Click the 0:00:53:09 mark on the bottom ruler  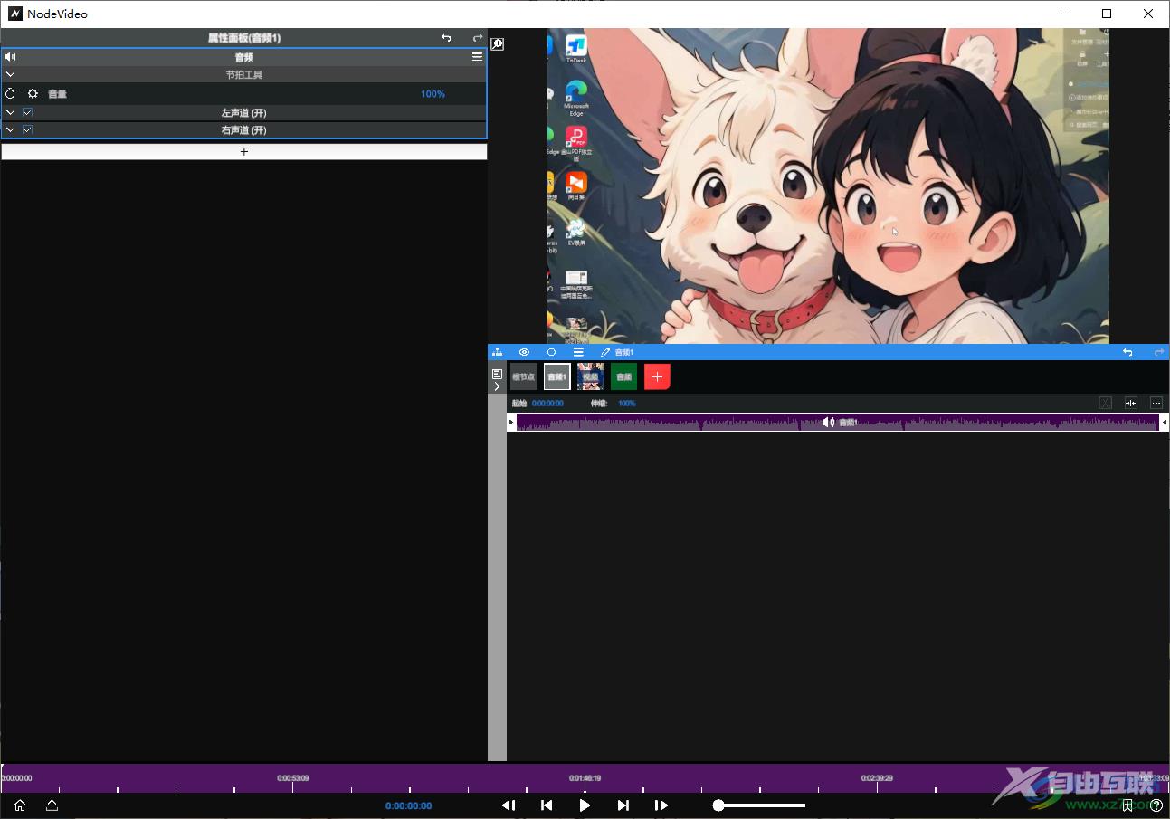[x=292, y=778]
